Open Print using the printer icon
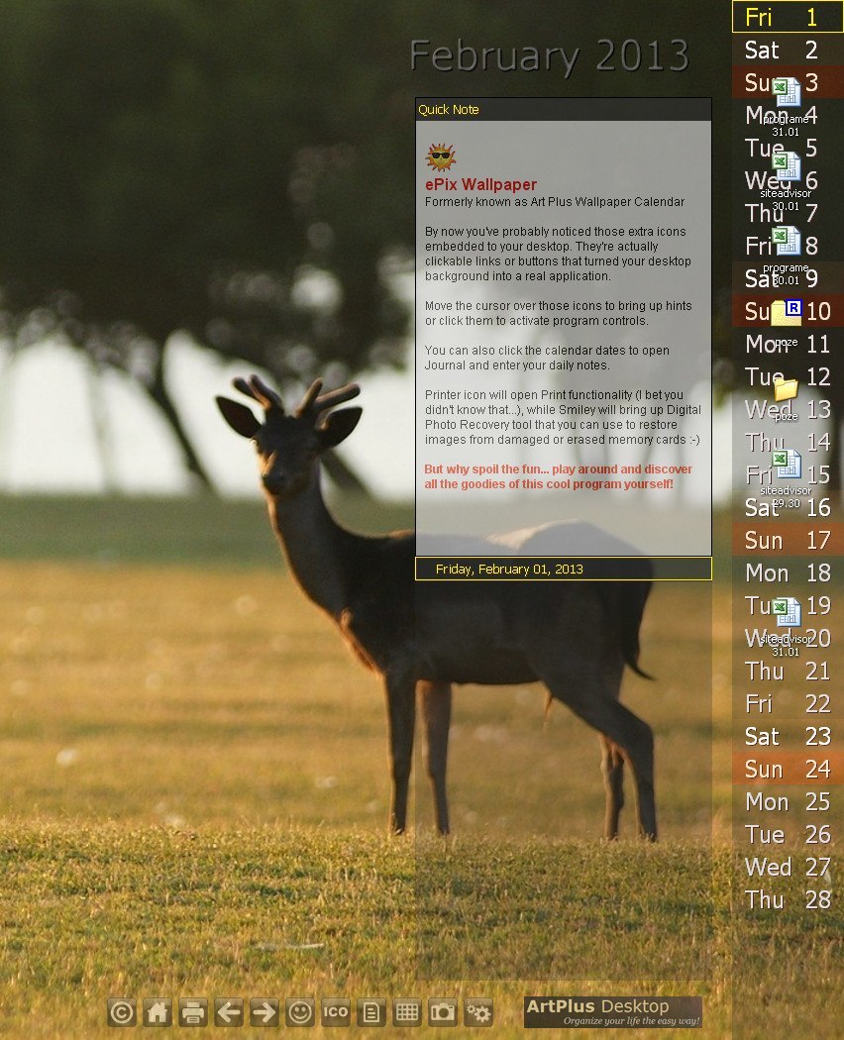The image size is (844, 1040). pos(192,1012)
